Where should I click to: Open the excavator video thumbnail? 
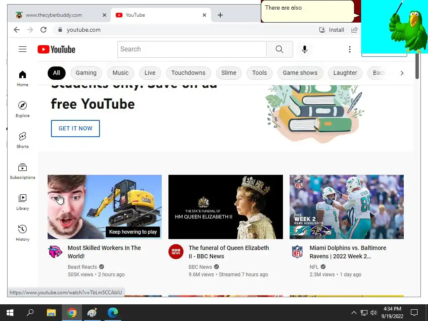click(x=104, y=207)
